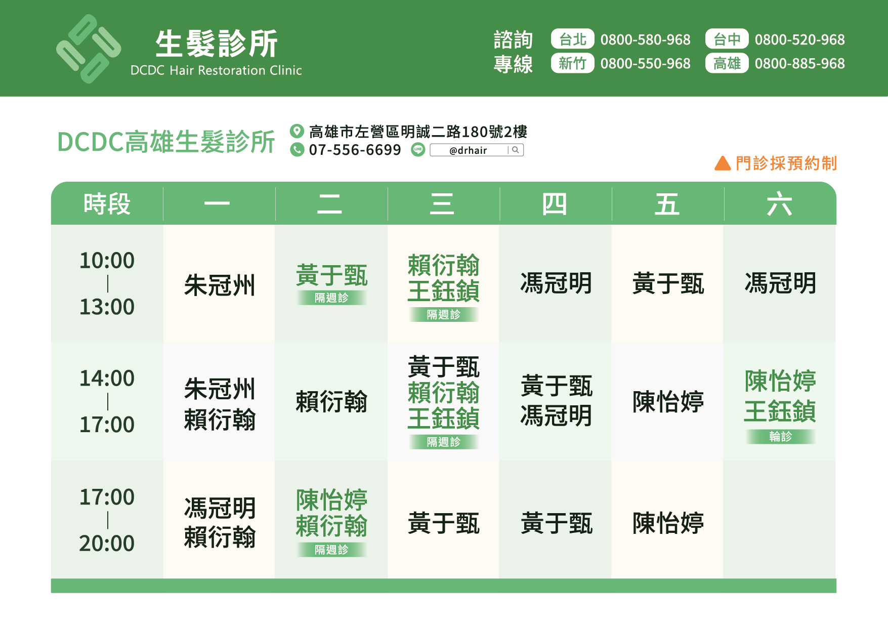Click the 輪診 tag in Saturday afternoon
The width and height of the screenshot is (888, 628).
[780, 436]
